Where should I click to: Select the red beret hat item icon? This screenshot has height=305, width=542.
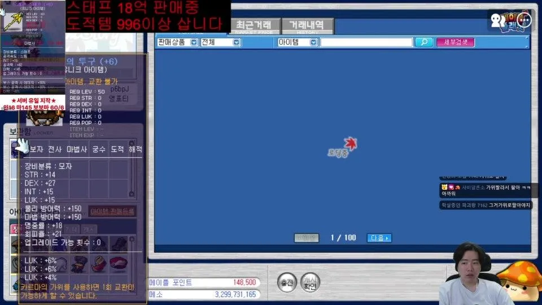click(119, 264)
